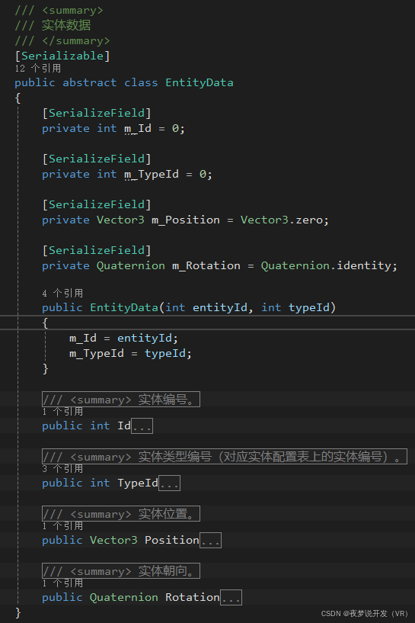Expand the collapsed Id property ellipsis box

tap(142, 426)
